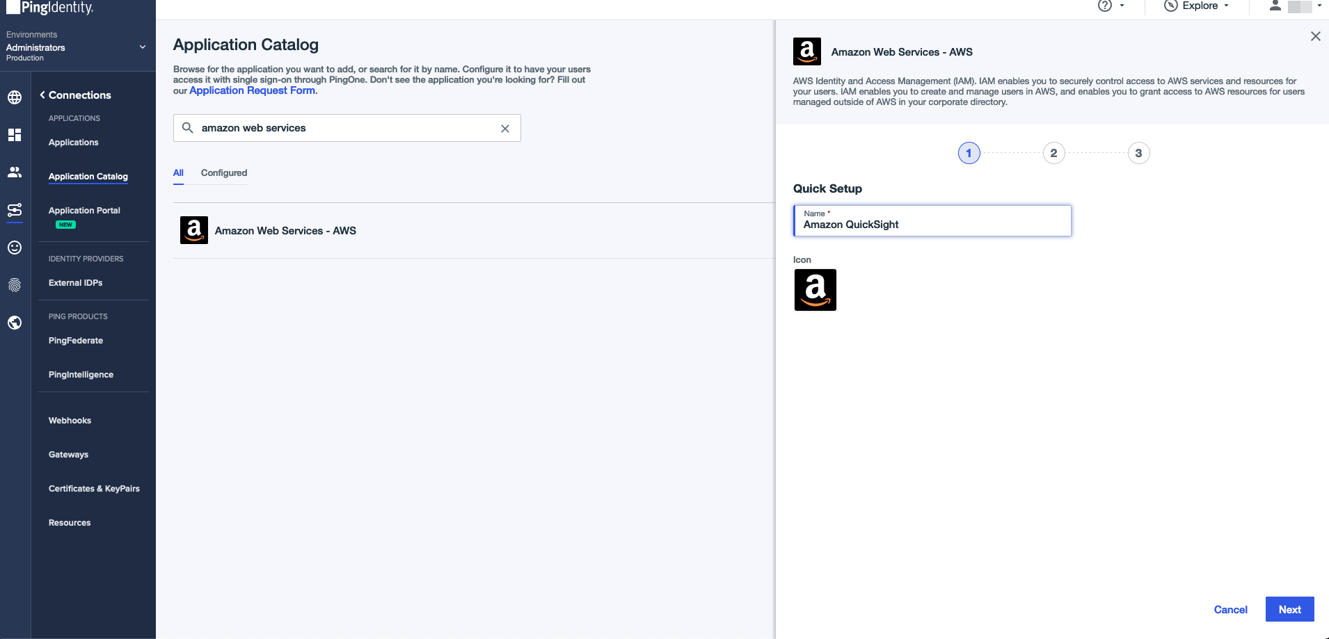Expand the Administrators environment dropdown

tap(143, 47)
